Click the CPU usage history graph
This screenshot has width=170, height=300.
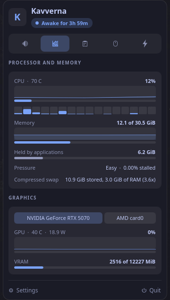point(85,92)
